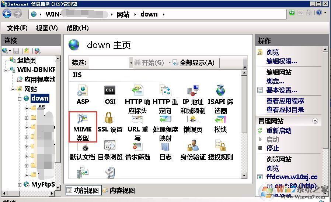
Task: Collapse the down site node
Action: (20, 99)
